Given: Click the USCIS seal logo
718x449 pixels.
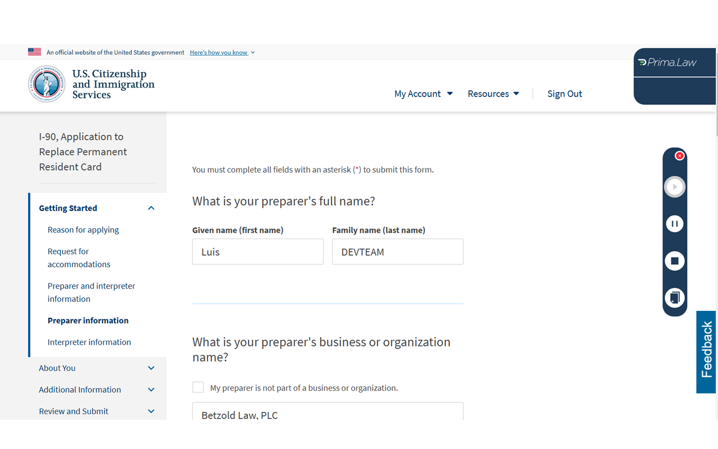Looking at the screenshot, I should click(x=47, y=85).
